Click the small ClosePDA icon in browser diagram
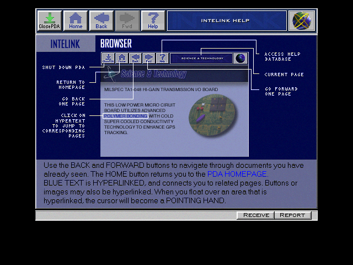This screenshot has width=353, height=265. (108, 58)
